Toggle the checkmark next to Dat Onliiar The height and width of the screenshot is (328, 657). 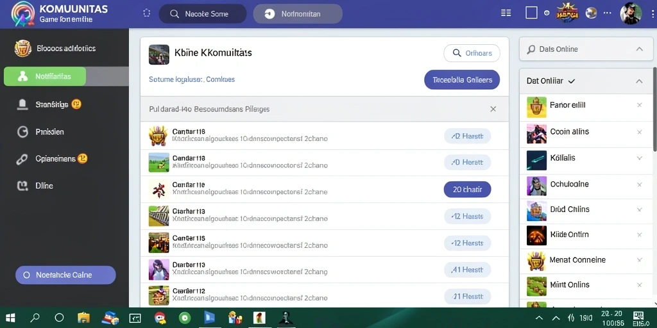570,81
